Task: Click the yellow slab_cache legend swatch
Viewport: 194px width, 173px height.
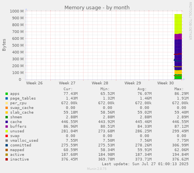Action: click(x=7, y=112)
